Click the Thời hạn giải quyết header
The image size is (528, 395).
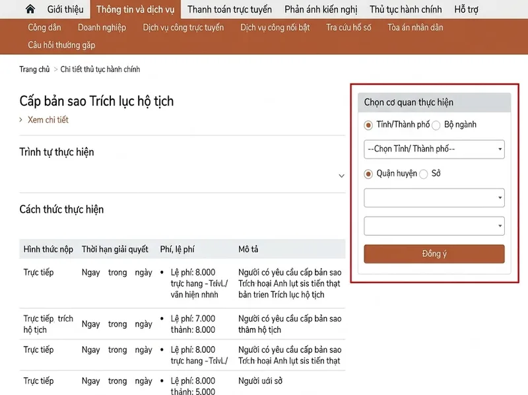click(115, 249)
